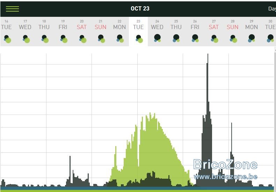Click Tuesday 30 energy bubbles icon
Viewport: 276px width, 192px height.
(x=270, y=38)
